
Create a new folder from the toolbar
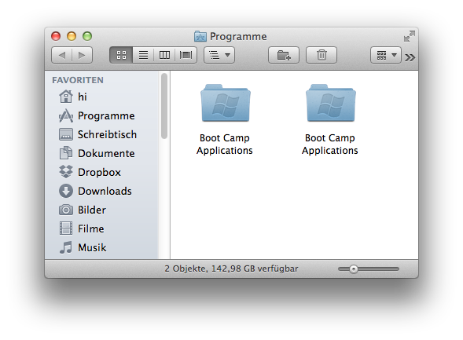(x=284, y=55)
